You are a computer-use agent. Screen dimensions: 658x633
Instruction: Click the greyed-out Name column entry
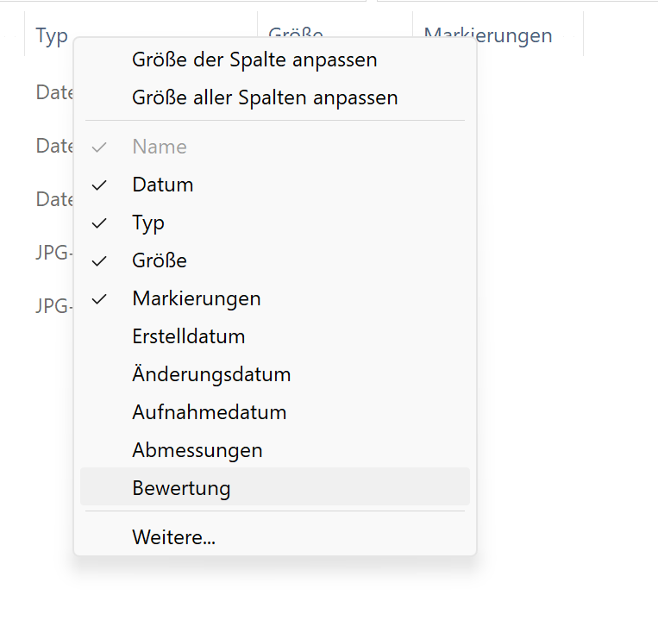pyautogui.click(x=160, y=147)
